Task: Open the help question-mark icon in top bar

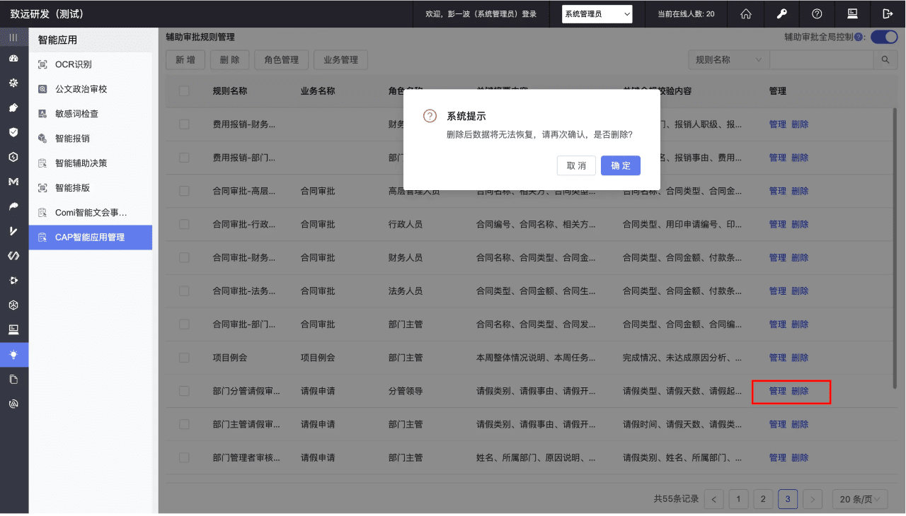Action: tap(817, 13)
